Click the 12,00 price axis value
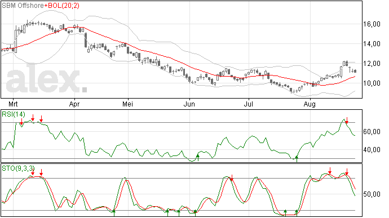This screenshot has height=218, width=389. [372, 64]
